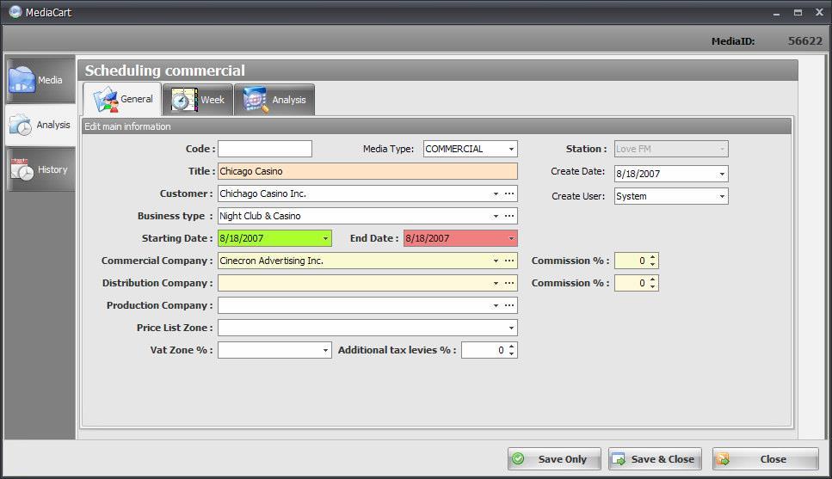Viewport: 832px width, 479px height.
Task: Click the MediaCart application icon in title bar
Action: [15, 12]
